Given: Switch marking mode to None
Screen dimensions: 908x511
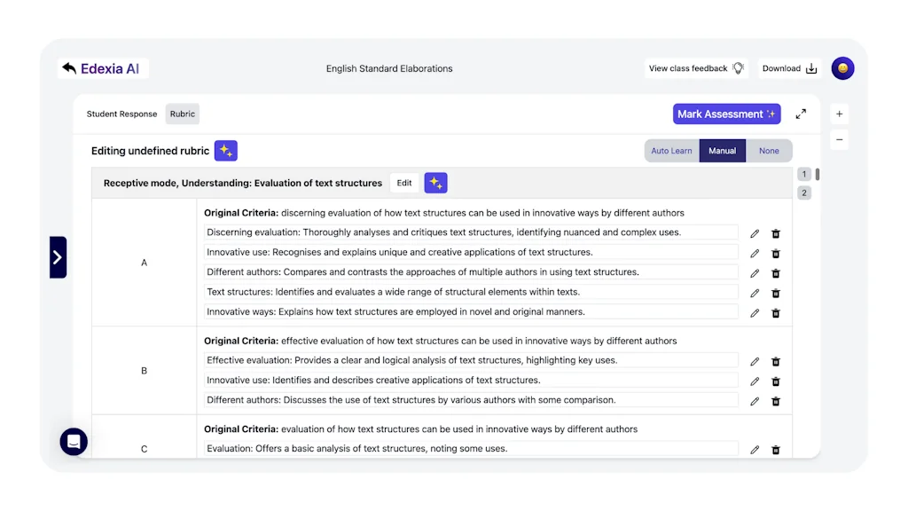Looking at the screenshot, I should coord(769,151).
